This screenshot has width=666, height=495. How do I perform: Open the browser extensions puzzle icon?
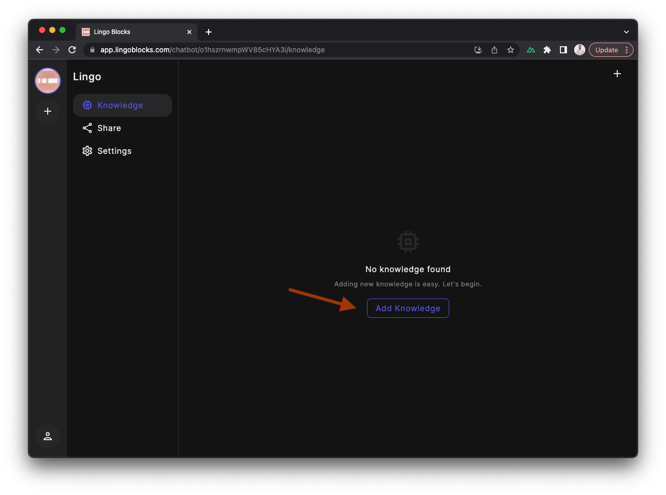point(547,50)
